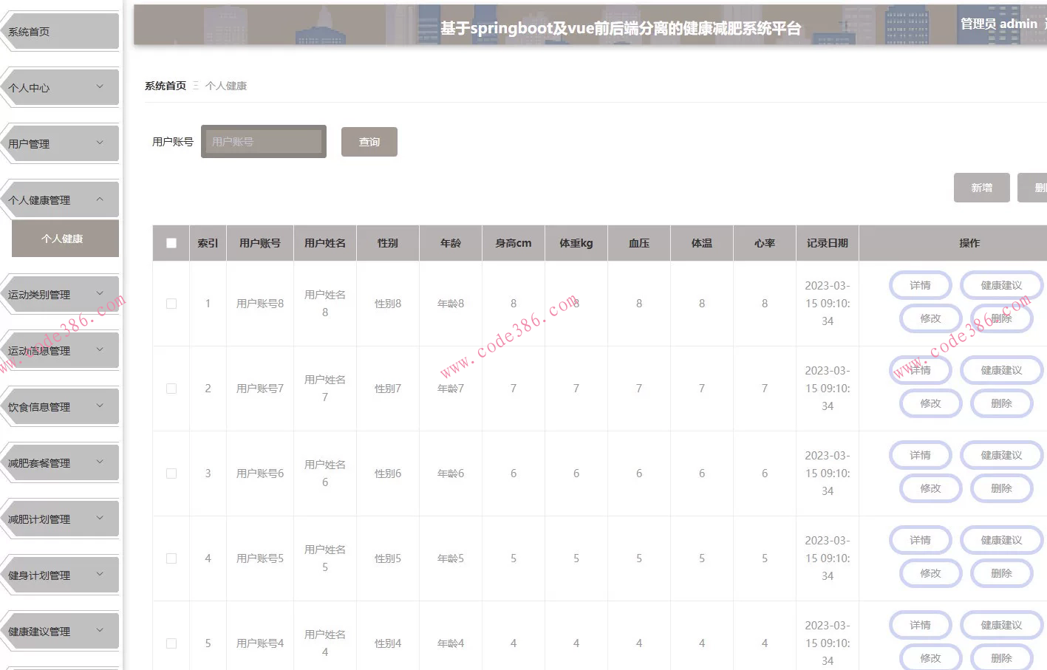Expand 健身计划管理 chevron arrow
The height and width of the screenshot is (670, 1047).
[100, 574]
